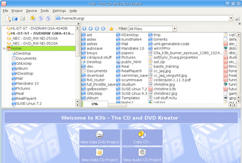Image resolution: width=242 pixels, height=163 pixels.
Task: Select the christine.k3b project file
Action: point(162,89)
